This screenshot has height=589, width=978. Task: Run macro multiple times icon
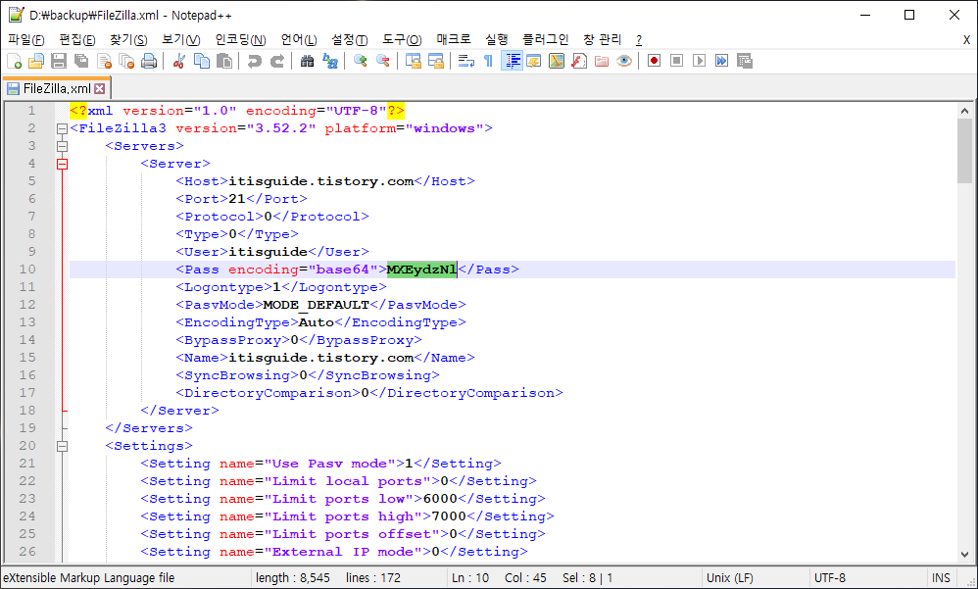pyautogui.click(x=721, y=61)
